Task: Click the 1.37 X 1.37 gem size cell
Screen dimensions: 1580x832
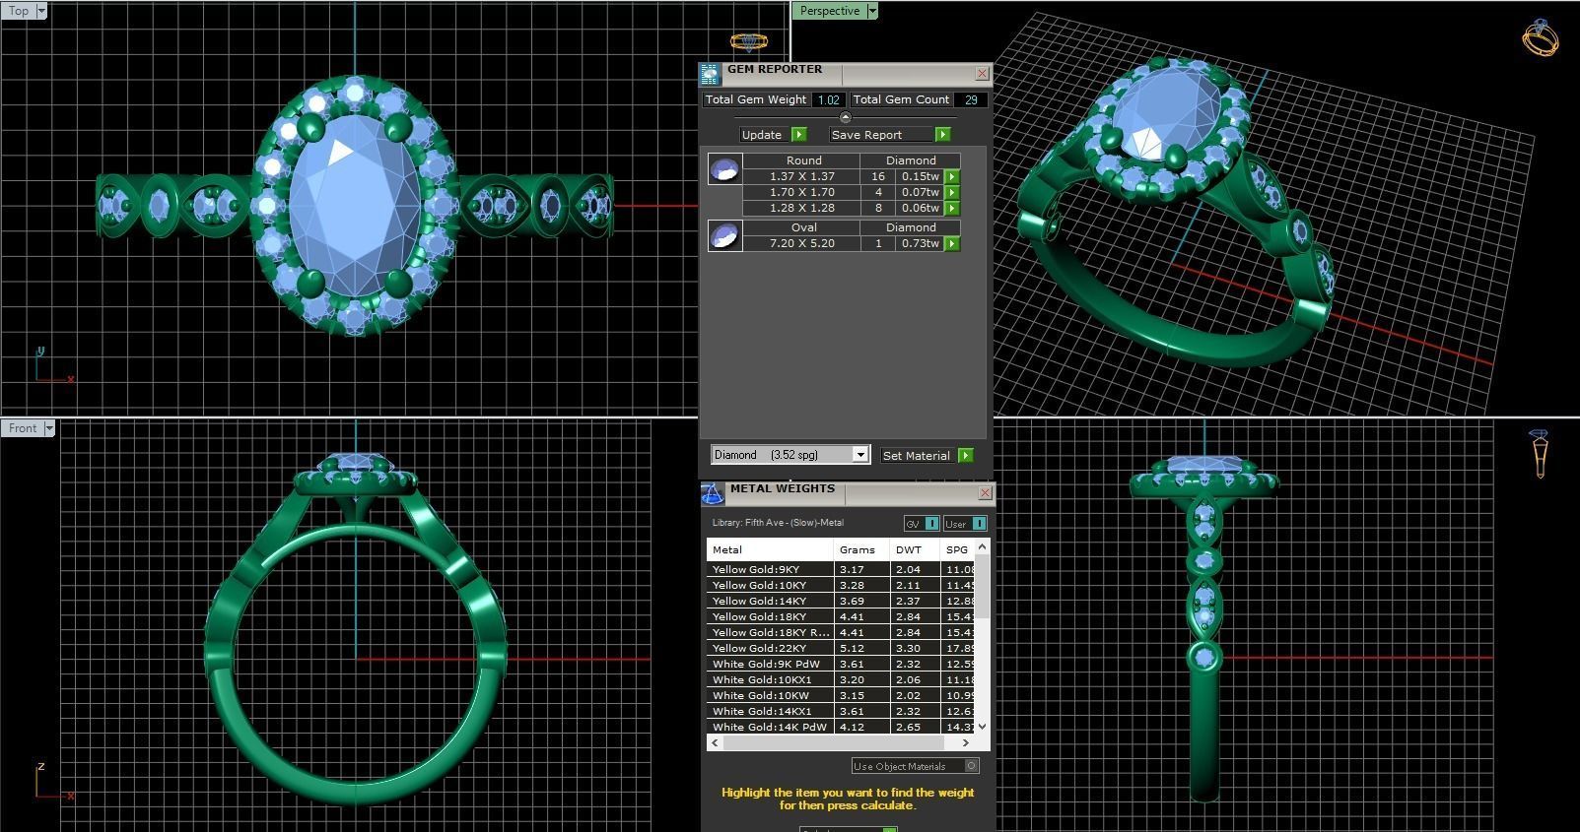Action: click(801, 176)
